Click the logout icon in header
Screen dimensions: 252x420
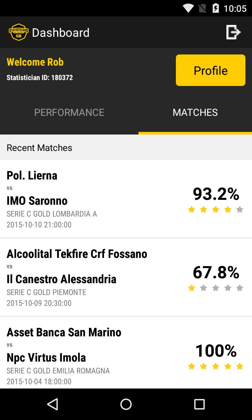point(233,32)
